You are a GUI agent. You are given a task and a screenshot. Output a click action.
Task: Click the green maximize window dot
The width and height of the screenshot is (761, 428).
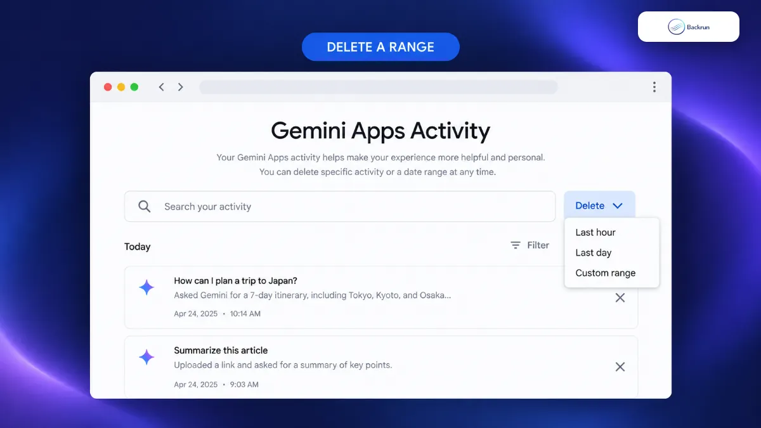click(x=134, y=87)
